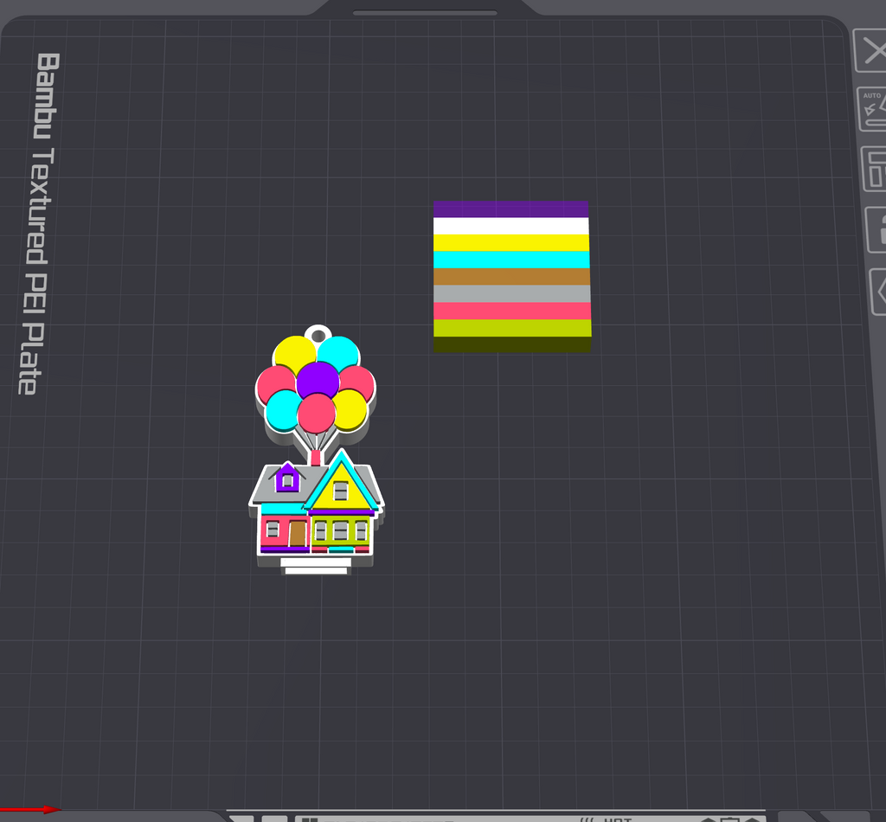Select the purple stripe on palette block
The height and width of the screenshot is (822, 886).
coord(510,209)
